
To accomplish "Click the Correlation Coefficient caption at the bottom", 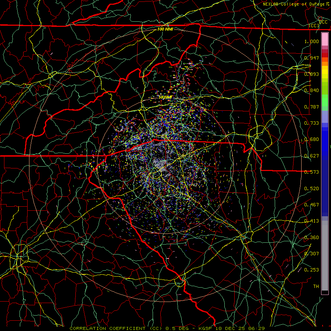I will click(167, 328).
